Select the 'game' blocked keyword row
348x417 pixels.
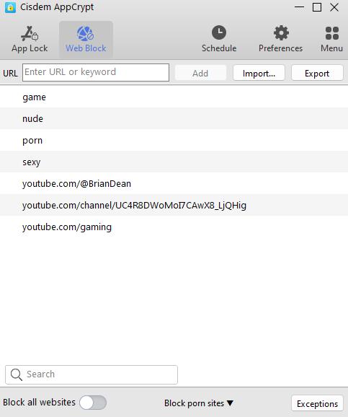pos(174,97)
